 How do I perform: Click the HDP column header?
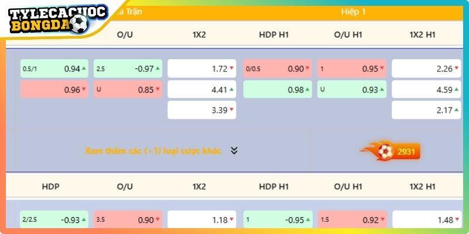[50, 187]
